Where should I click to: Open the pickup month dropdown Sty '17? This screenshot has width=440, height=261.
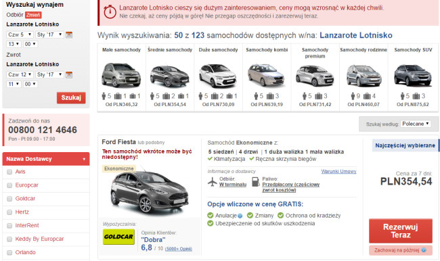tap(50, 34)
